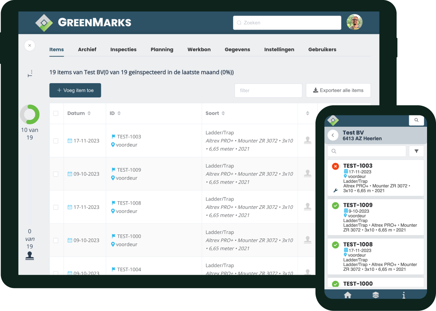Click green approved check on TEST-1008 card
436x311 pixels.
[x=335, y=244]
